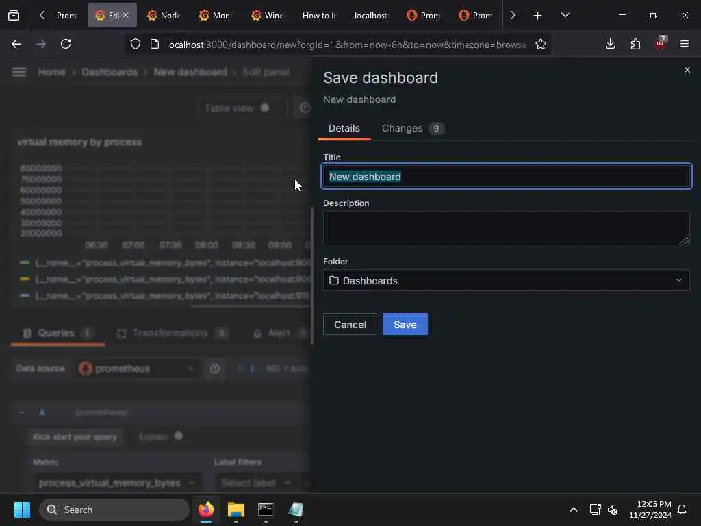The width and height of the screenshot is (701, 526).
Task: Click Kick start your query button
Action: point(75,437)
